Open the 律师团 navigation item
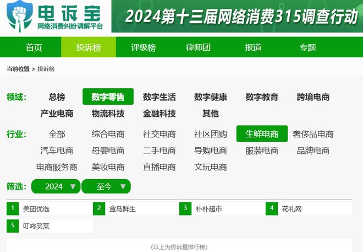 [x=198, y=47]
